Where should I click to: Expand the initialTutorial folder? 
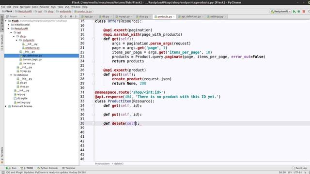[9, 25]
